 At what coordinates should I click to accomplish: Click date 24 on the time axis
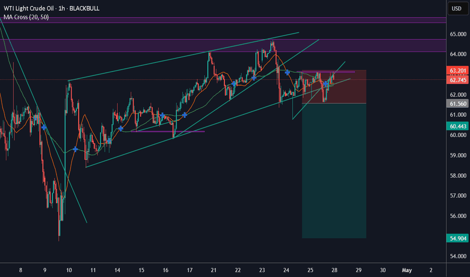point(286,270)
